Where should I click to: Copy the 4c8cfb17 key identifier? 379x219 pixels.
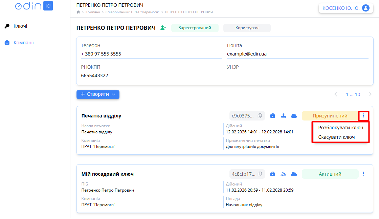[x=260, y=174]
